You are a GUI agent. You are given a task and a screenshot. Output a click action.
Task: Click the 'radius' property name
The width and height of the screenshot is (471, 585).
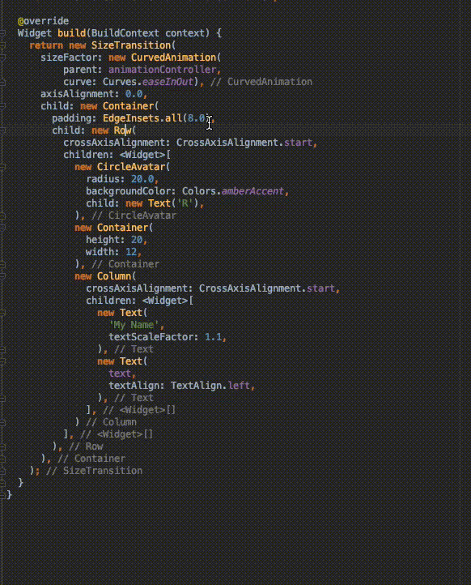[103, 179]
